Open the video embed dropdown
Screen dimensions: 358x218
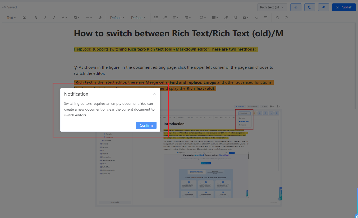pyautogui.click(x=245, y=18)
